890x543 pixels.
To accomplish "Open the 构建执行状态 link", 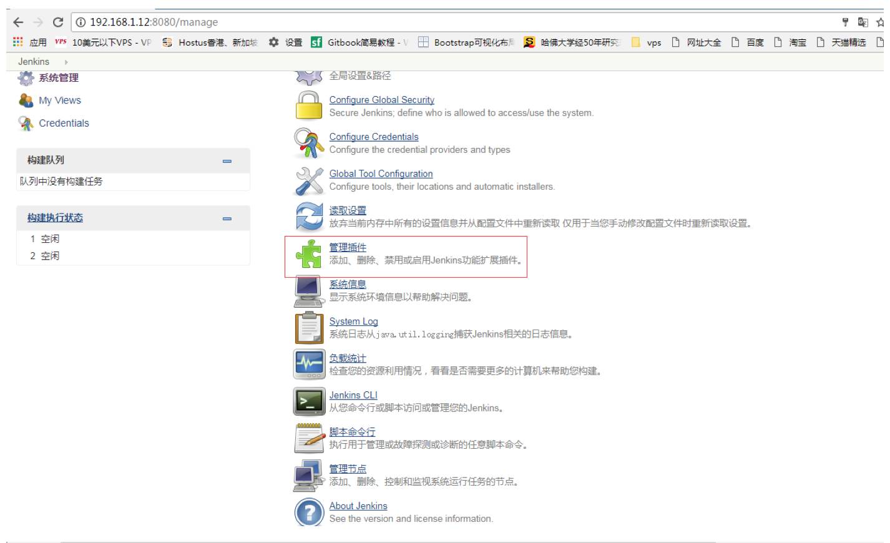I will [55, 218].
